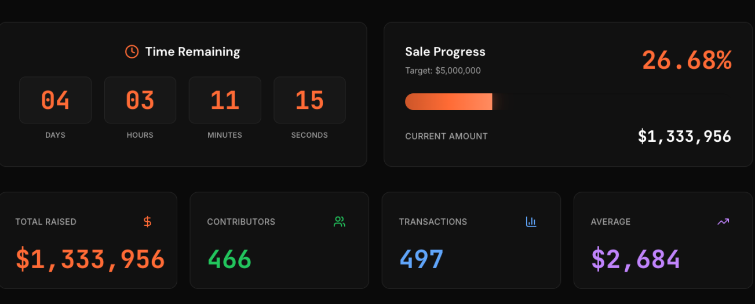This screenshot has width=755, height=304.
Task: Click the 04 days countdown box
Action: [x=56, y=100]
